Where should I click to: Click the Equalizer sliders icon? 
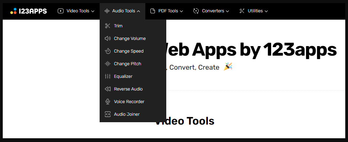(x=108, y=76)
